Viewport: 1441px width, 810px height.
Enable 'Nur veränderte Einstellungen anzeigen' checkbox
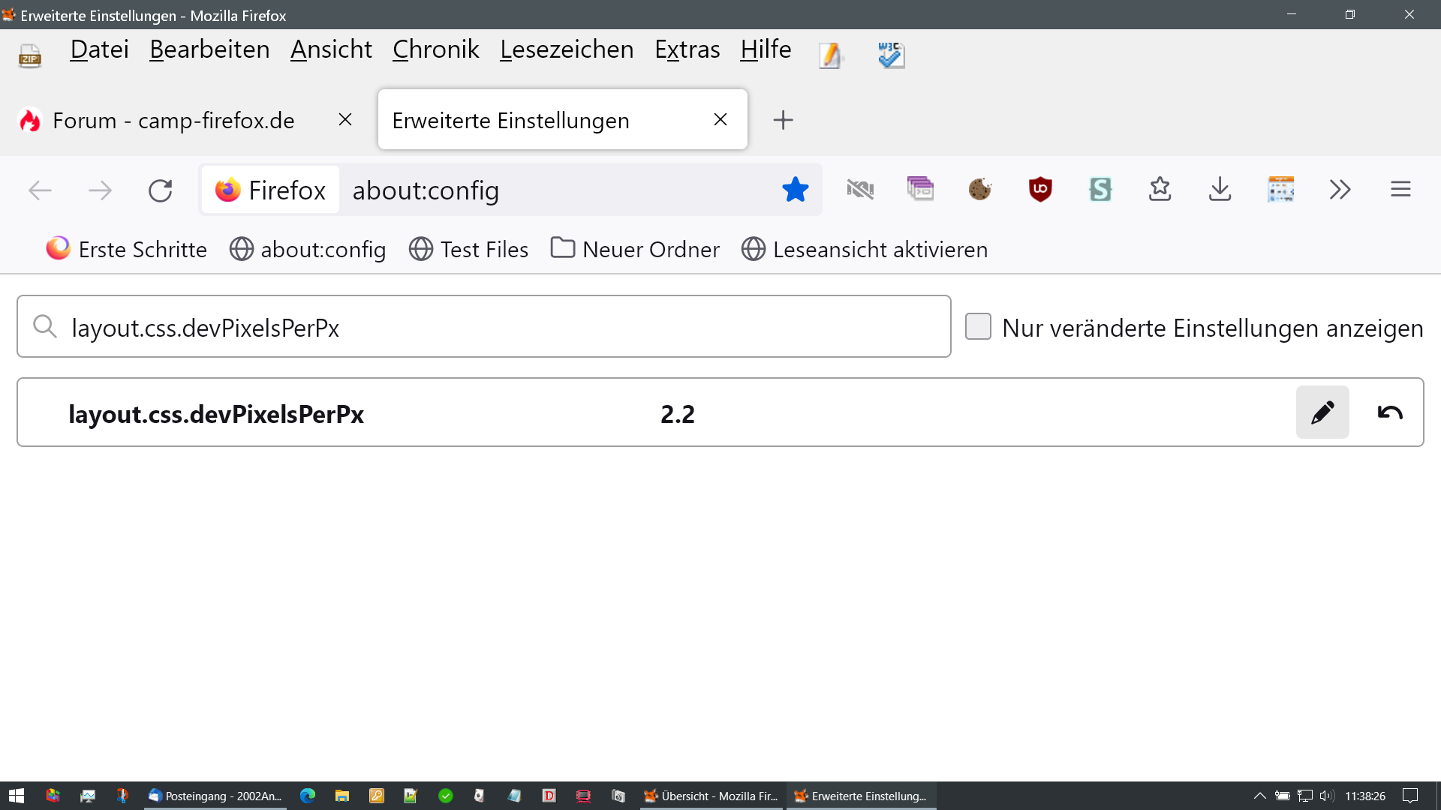click(x=978, y=327)
